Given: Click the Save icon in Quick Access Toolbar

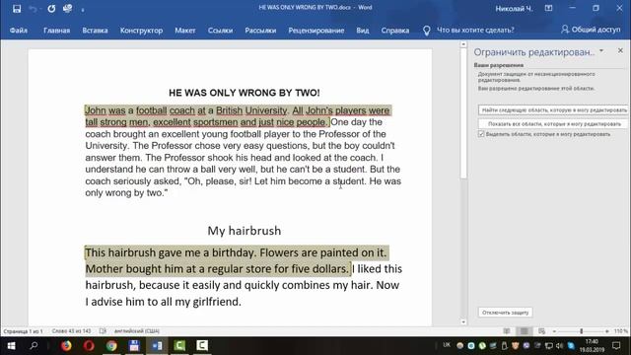Looking at the screenshot, I should click(17, 9).
